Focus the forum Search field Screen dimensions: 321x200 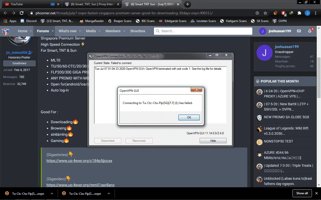[203, 31]
